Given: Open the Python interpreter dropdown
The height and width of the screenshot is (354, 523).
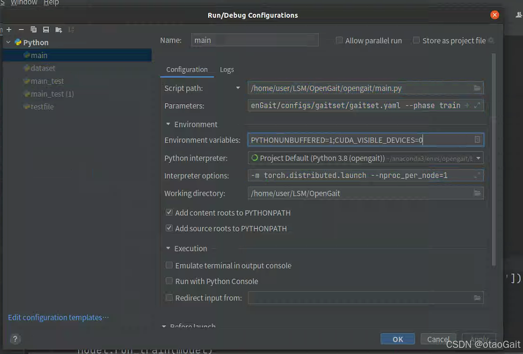Looking at the screenshot, I should (477, 158).
